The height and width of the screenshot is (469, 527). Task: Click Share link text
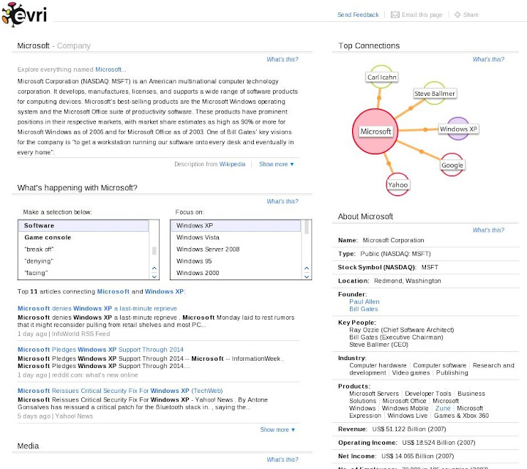point(471,15)
